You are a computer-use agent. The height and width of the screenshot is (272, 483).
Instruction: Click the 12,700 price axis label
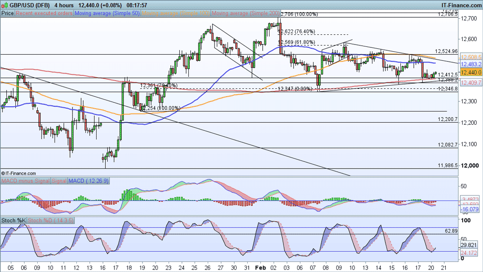[x=468, y=19]
